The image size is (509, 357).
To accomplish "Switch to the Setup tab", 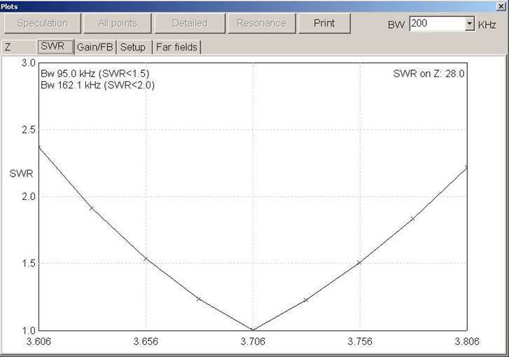I will 134,47.
